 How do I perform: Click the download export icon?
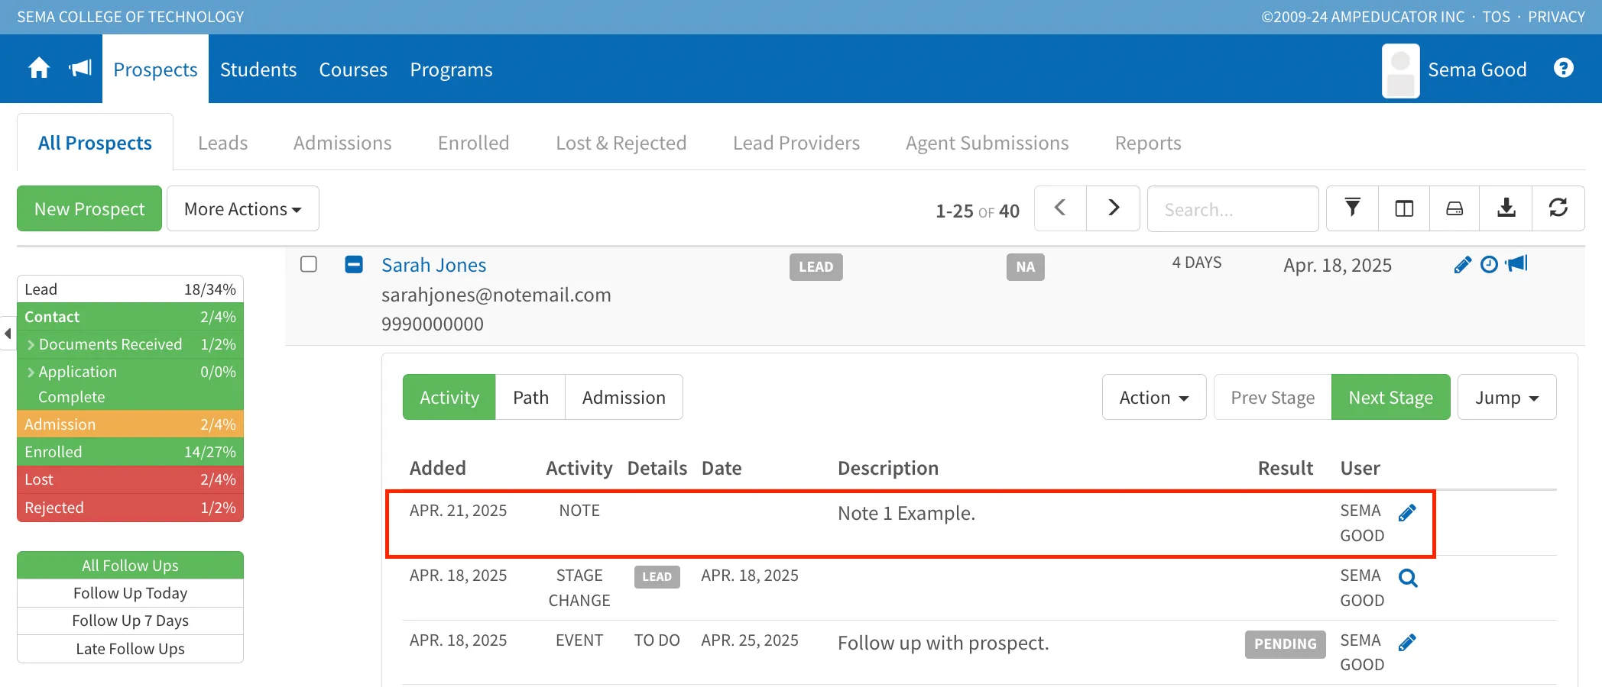[1506, 208]
